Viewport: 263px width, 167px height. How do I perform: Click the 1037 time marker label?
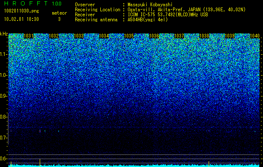[179, 36]
